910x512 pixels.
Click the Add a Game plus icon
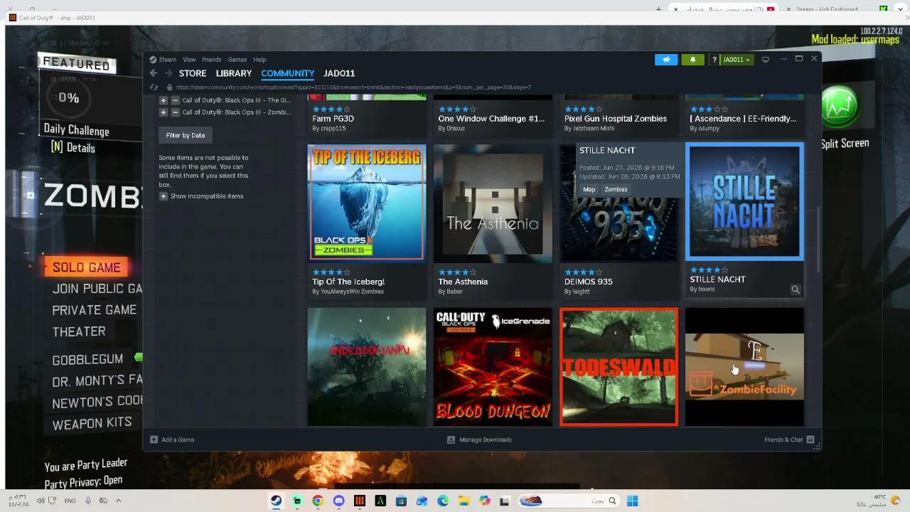[x=154, y=439]
